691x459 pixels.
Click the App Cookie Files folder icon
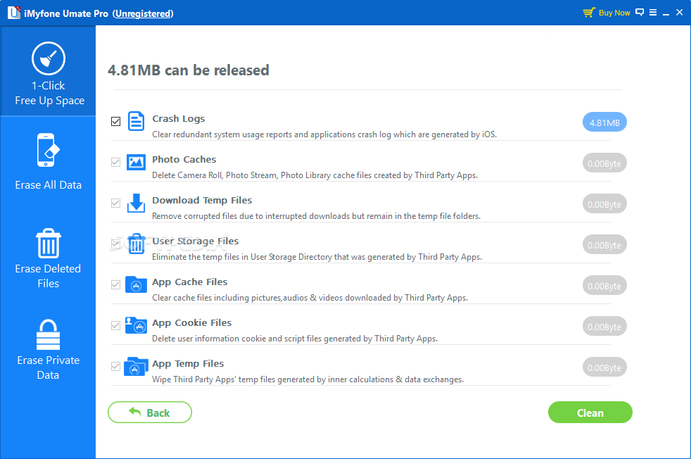pos(136,325)
